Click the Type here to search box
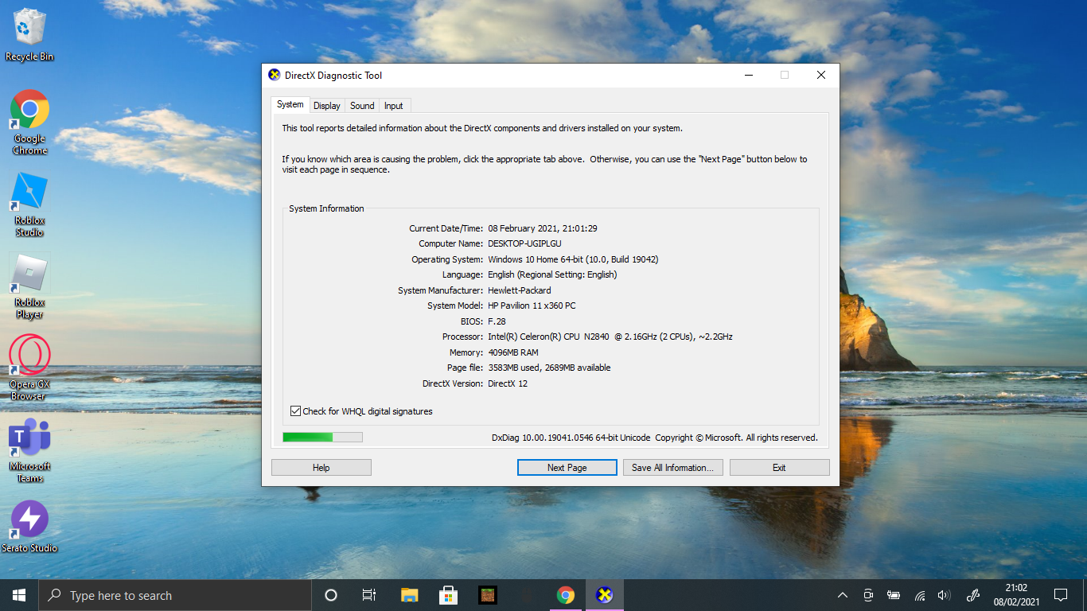1087x611 pixels. [x=175, y=595]
